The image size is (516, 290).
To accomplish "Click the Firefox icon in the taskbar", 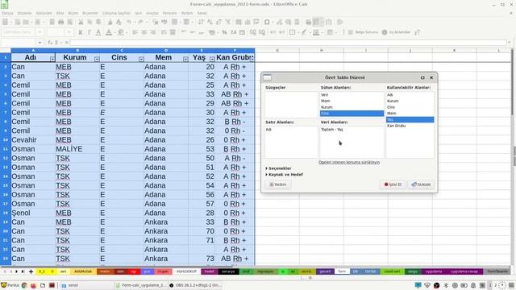I will pos(33,285).
